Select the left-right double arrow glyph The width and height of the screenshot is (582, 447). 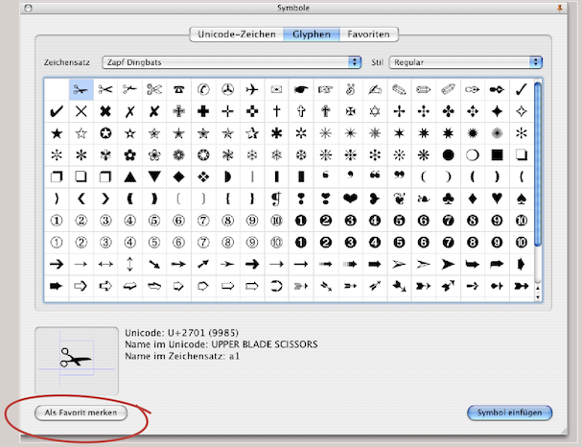tap(105, 264)
